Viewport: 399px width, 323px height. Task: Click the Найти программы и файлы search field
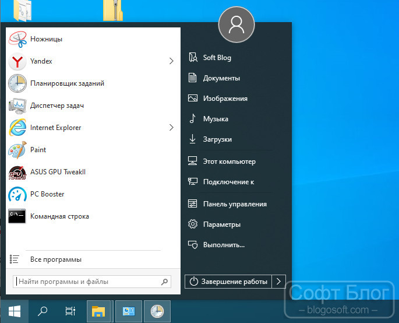[x=92, y=282]
